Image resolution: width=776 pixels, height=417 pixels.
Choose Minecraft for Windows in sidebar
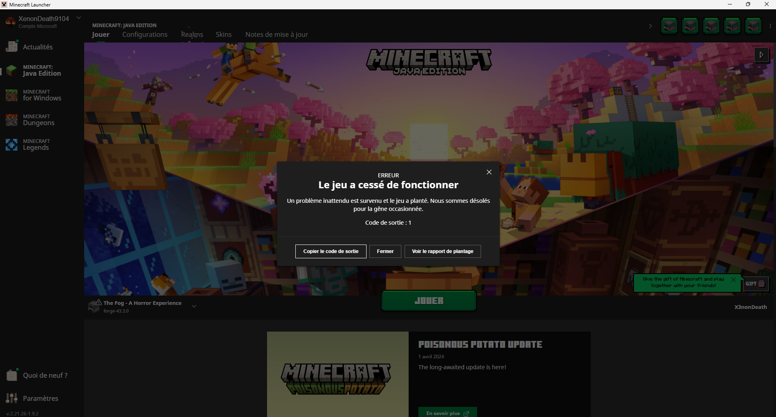pos(34,95)
